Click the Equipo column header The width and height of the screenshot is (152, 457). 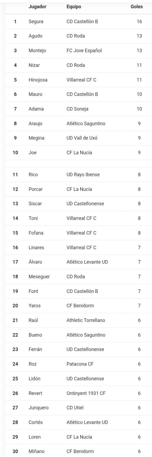(x=74, y=7)
